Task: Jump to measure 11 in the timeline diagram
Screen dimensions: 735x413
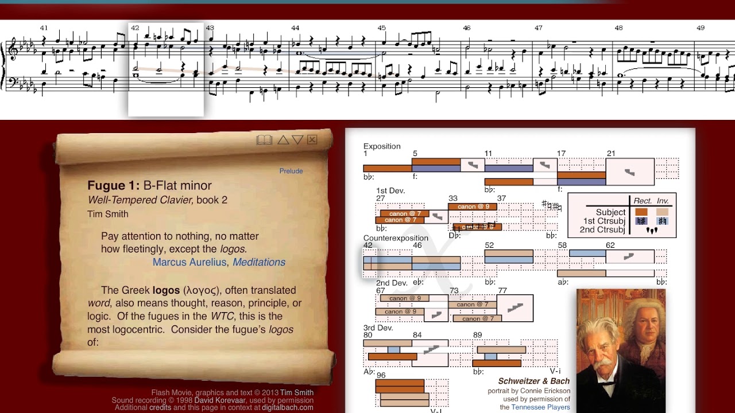Action: (488, 154)
